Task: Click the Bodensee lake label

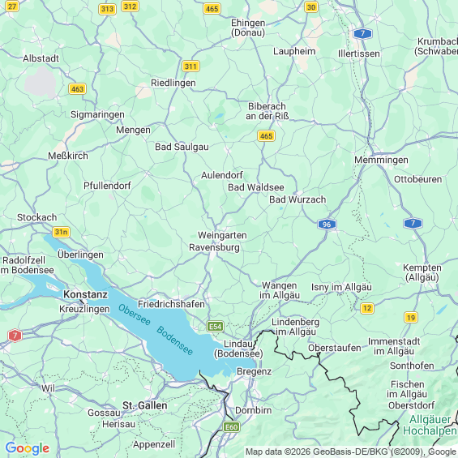Action: click(174, 340)
